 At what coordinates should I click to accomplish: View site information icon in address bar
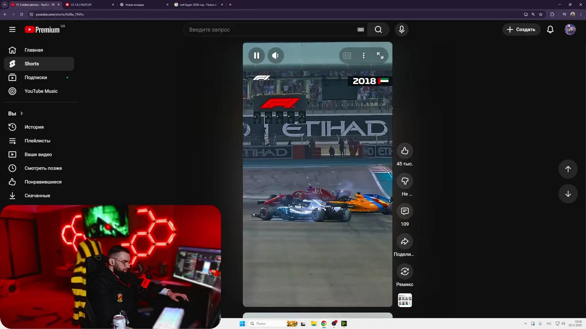pyautogui.click(x=32, y=14)
